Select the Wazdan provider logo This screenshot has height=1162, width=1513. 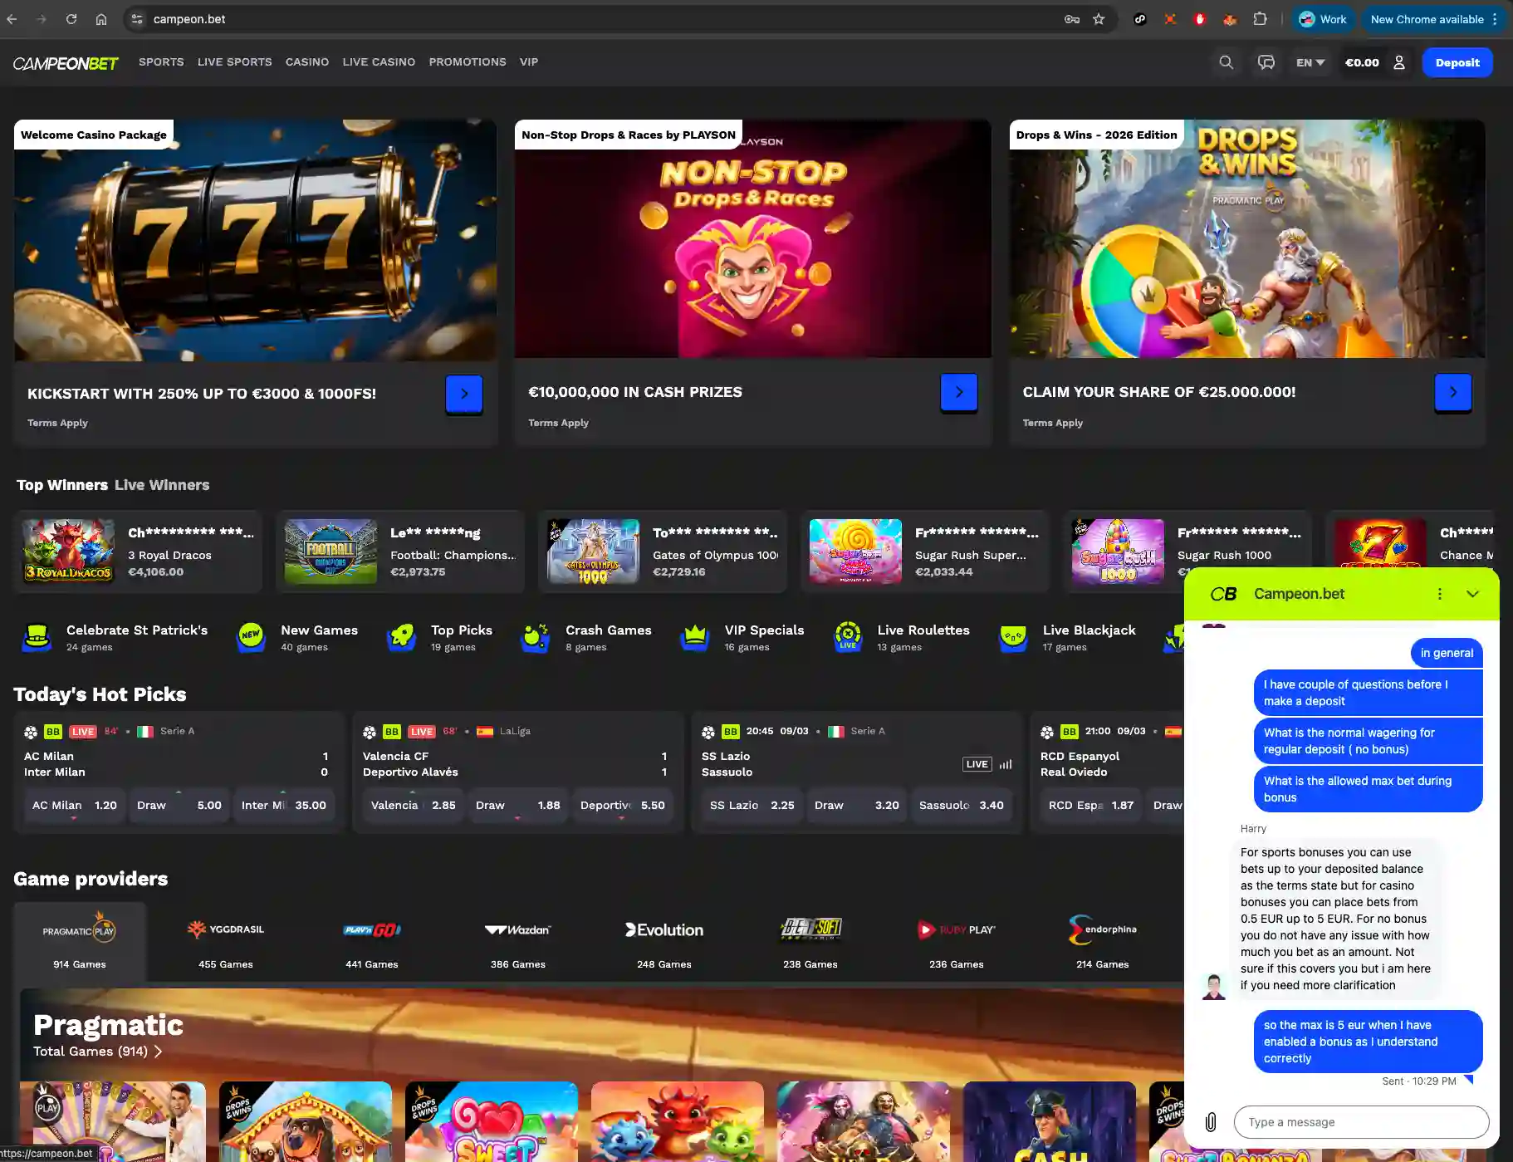518,929
